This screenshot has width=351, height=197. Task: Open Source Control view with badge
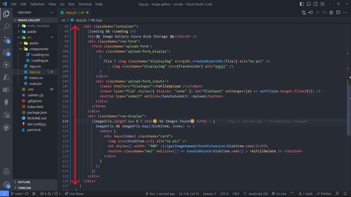[x=6, y=40]
